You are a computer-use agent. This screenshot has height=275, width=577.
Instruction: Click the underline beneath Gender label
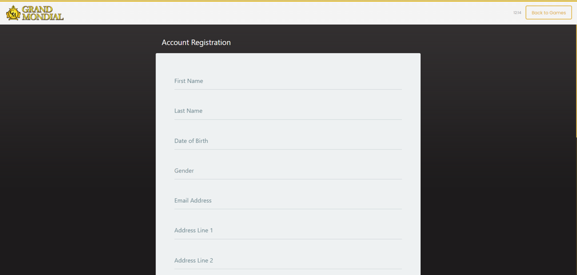coord(288,179)
